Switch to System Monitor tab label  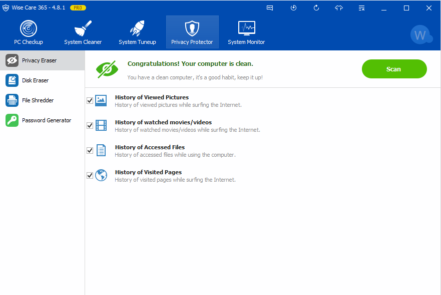[246, 42]
